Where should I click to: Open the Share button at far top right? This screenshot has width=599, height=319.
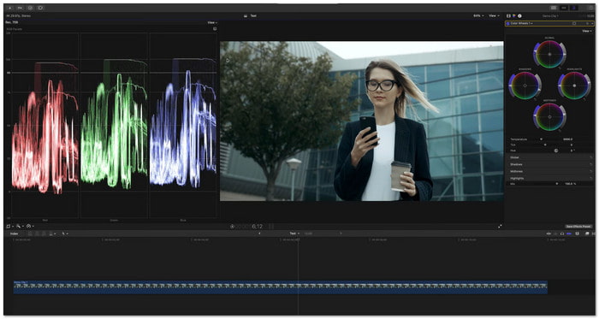pos(590,8)
